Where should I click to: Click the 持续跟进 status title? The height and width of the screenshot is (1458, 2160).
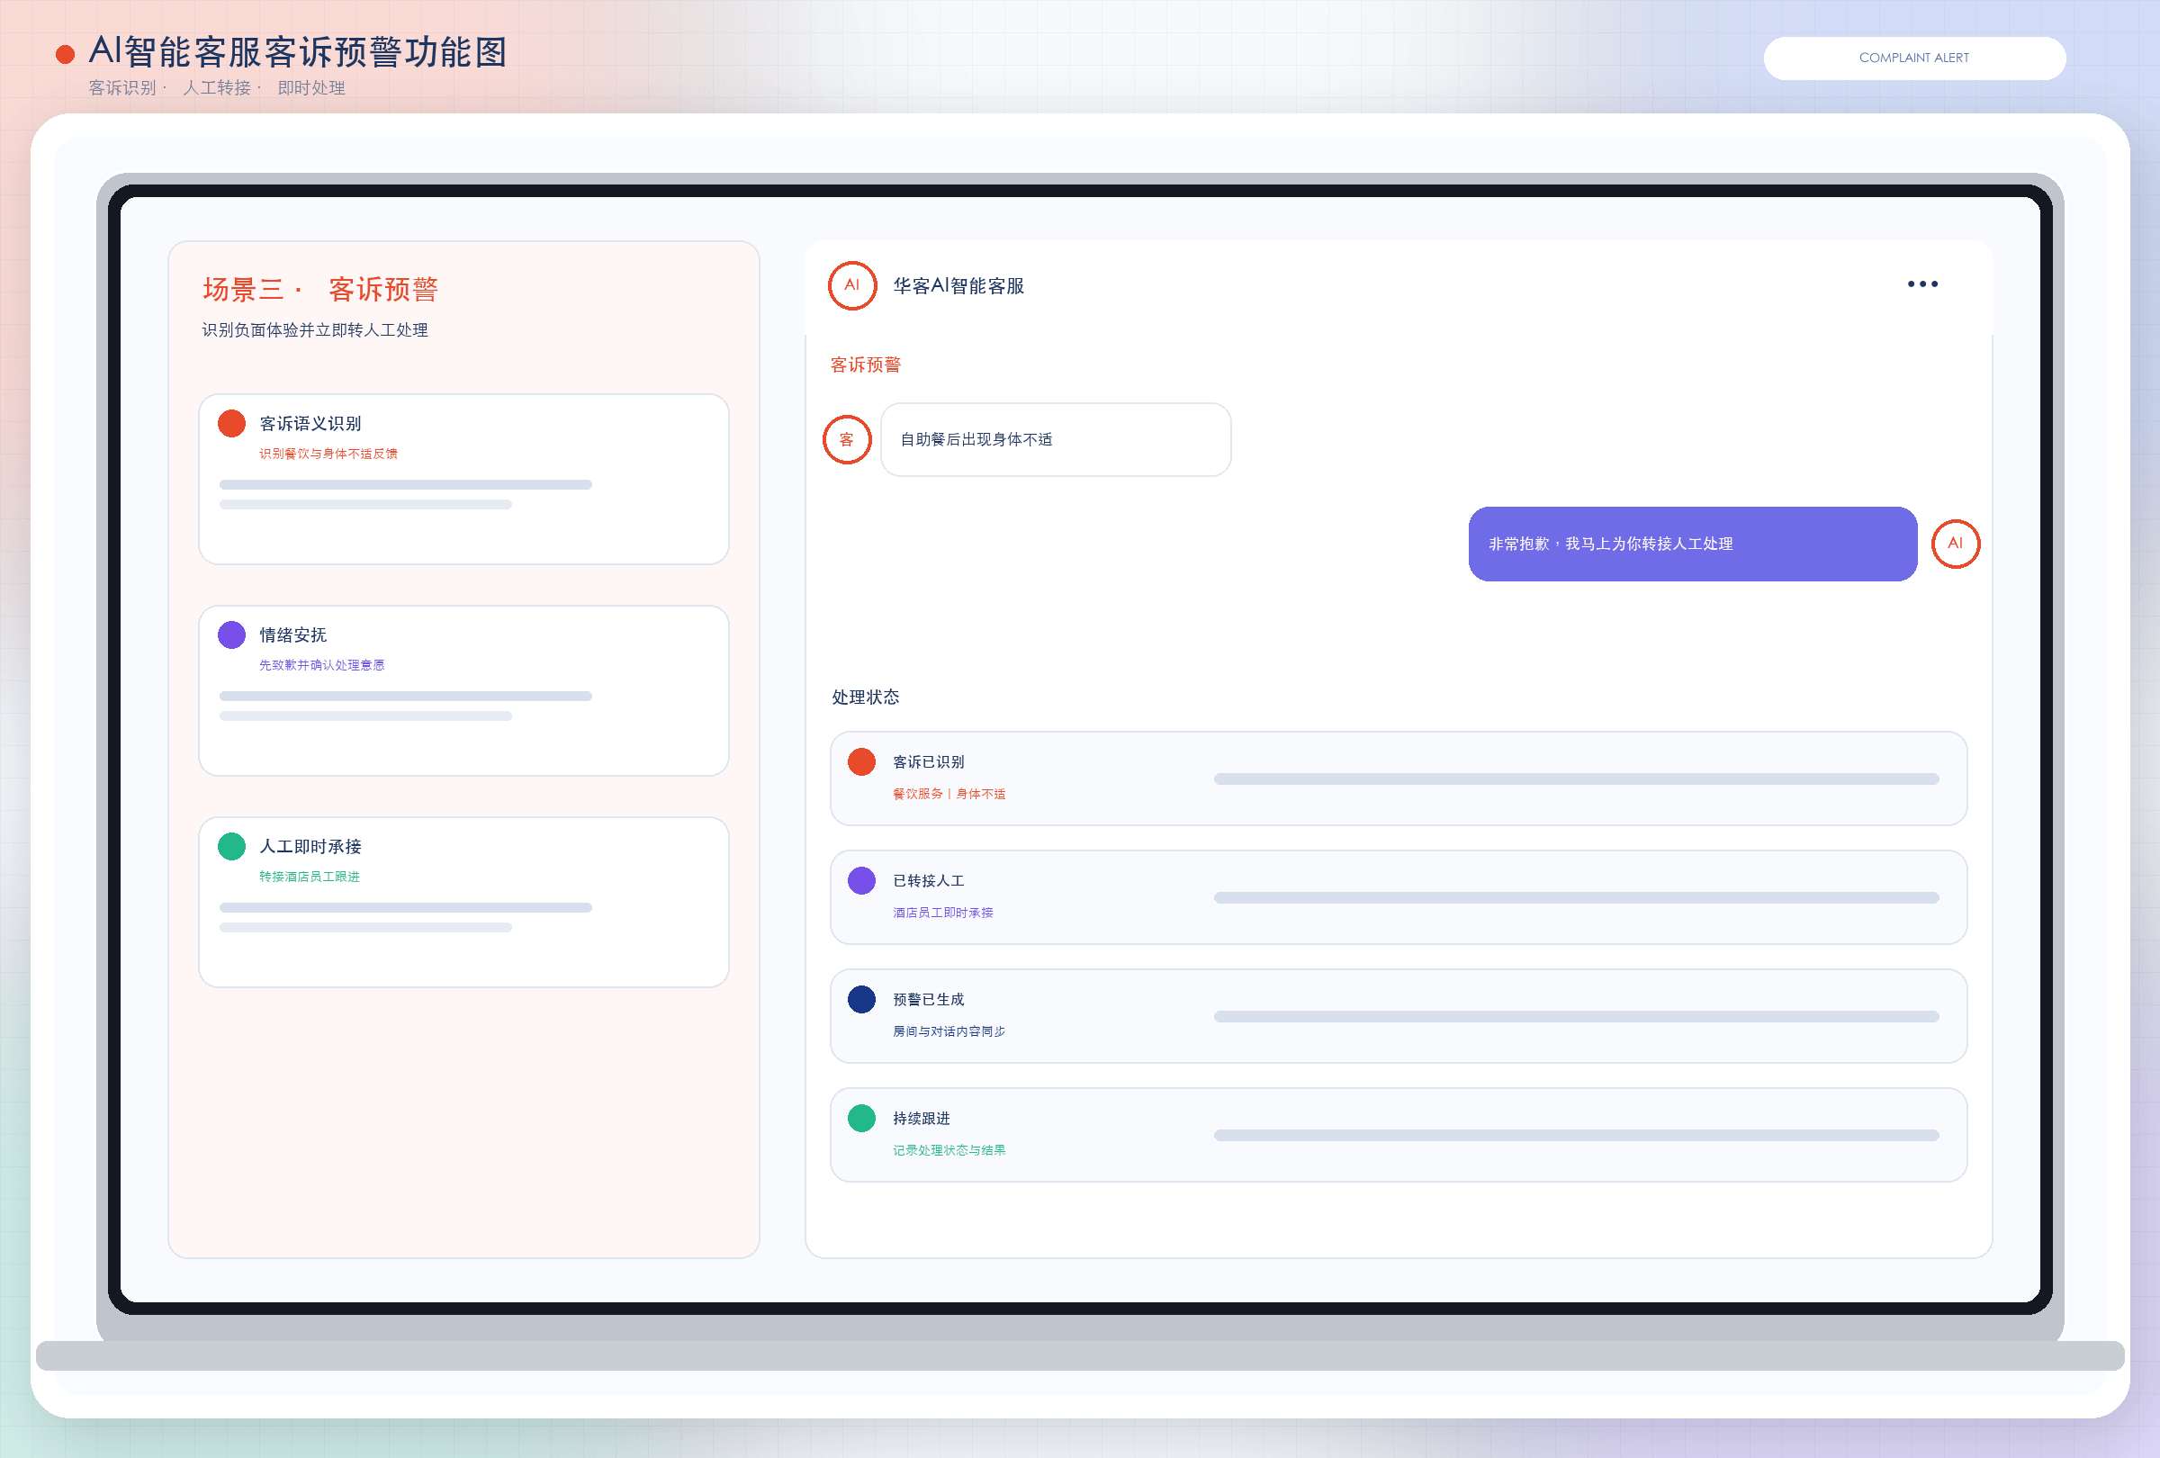pyautogui.click(x=921, y=1118)
